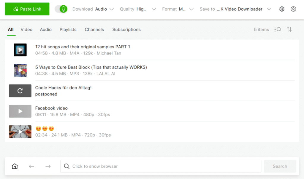Retry the postponed Coole Hacks download
304x179 pixels.
(20, 91)
